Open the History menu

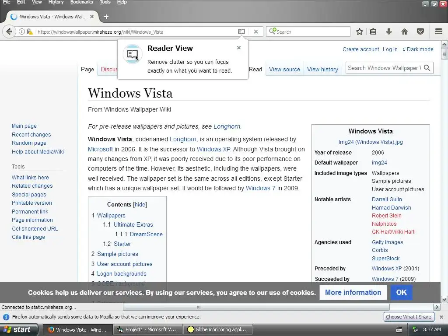56,2
